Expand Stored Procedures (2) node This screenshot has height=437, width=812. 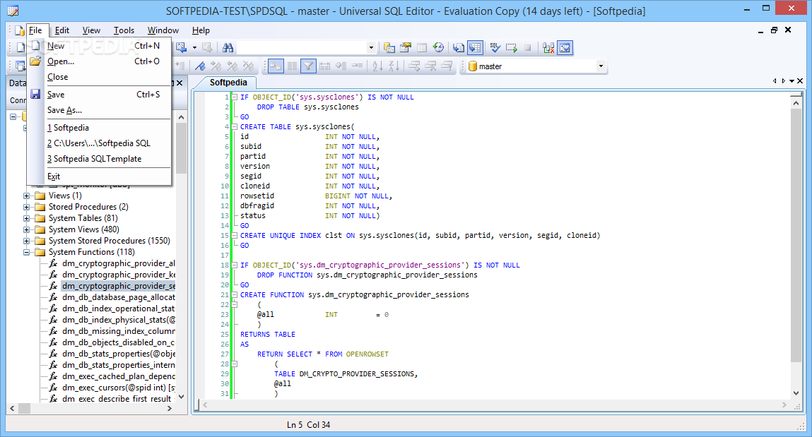26,208
